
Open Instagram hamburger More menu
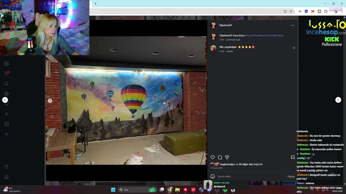pyautogui.click(x=6, y=167)
